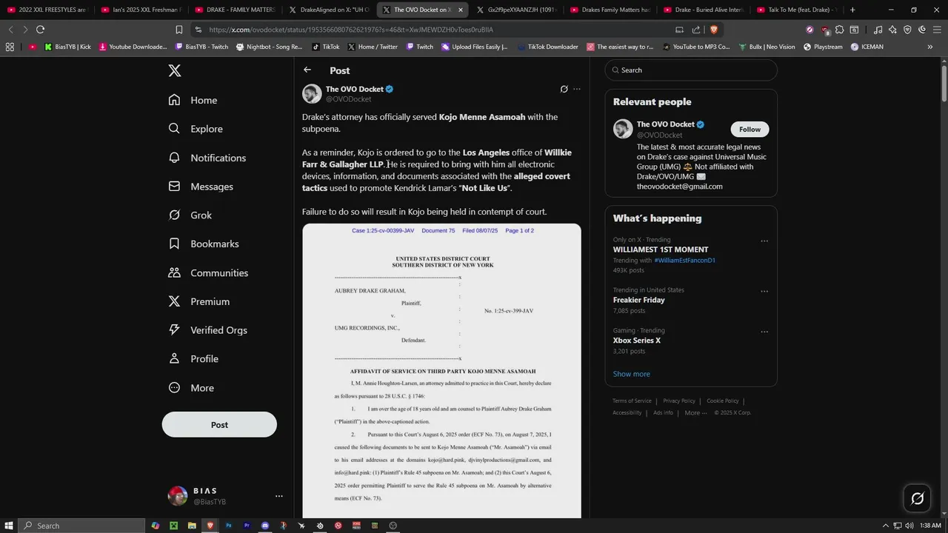Open Bookmarks in X sidebar
This screenshot has height=533, width=948.
click(204, 244)
